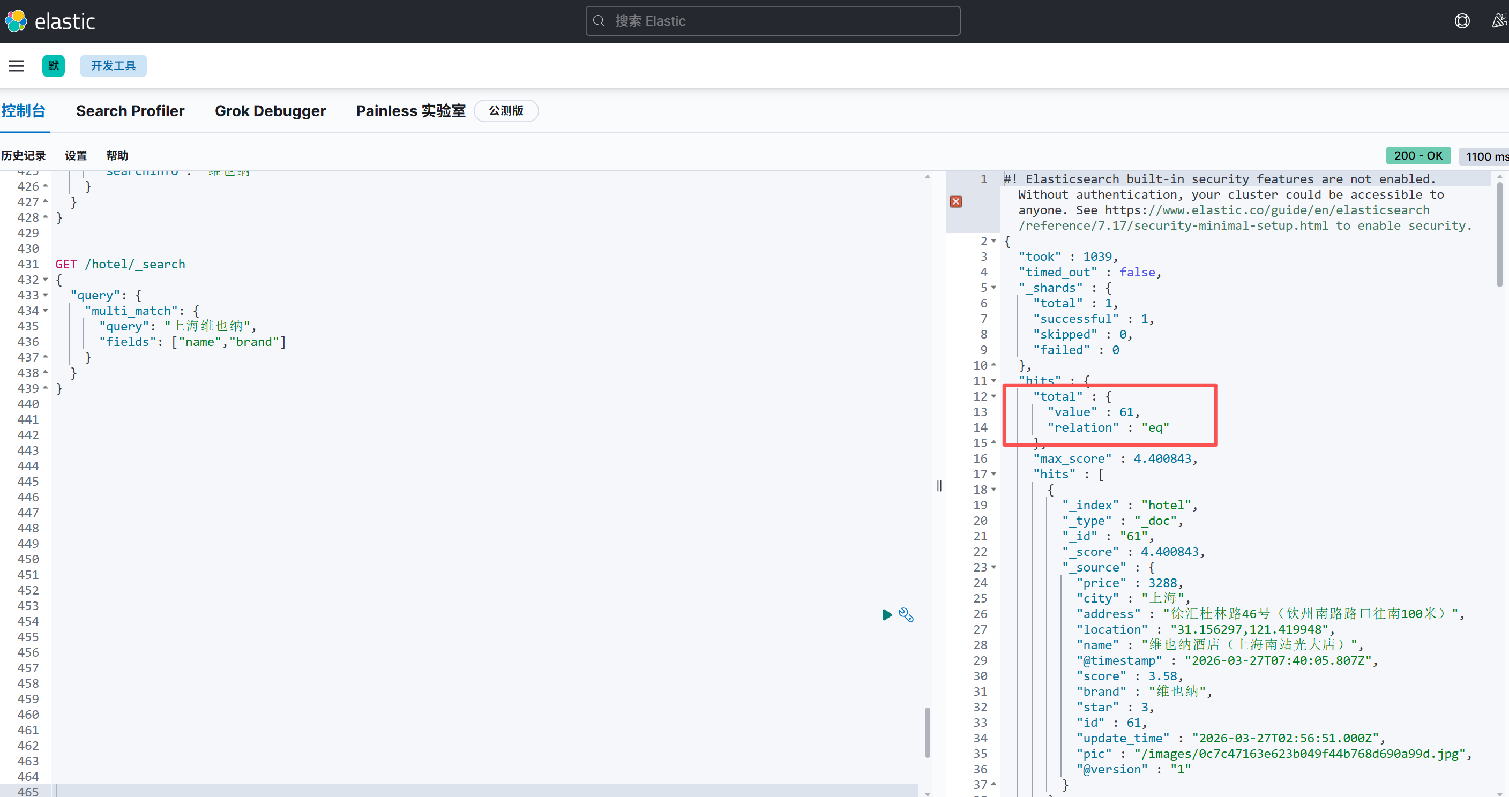
Task: Click the 开发工具 breadcrumb button
Action: (113, 65)
